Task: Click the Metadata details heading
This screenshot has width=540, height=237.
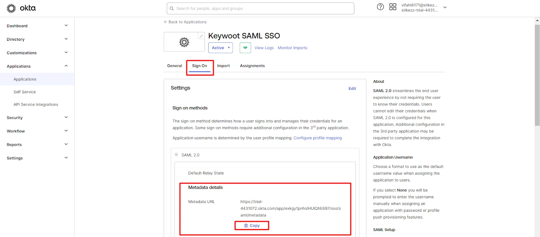Action: coord(205,188)
